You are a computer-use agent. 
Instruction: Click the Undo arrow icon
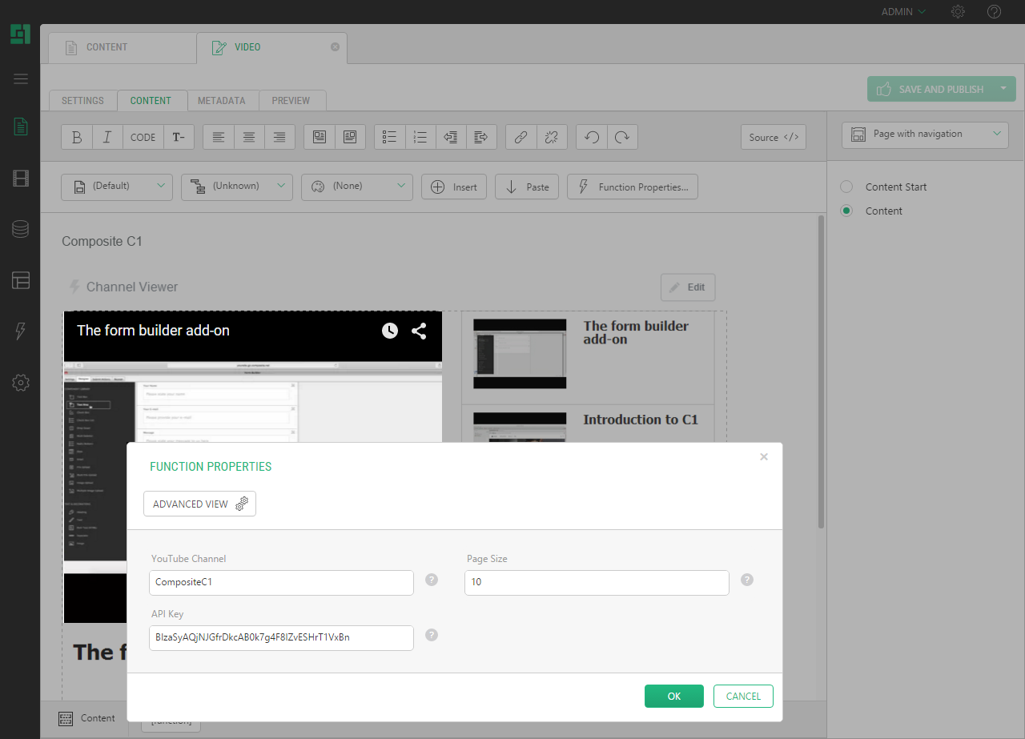[592, 137]
